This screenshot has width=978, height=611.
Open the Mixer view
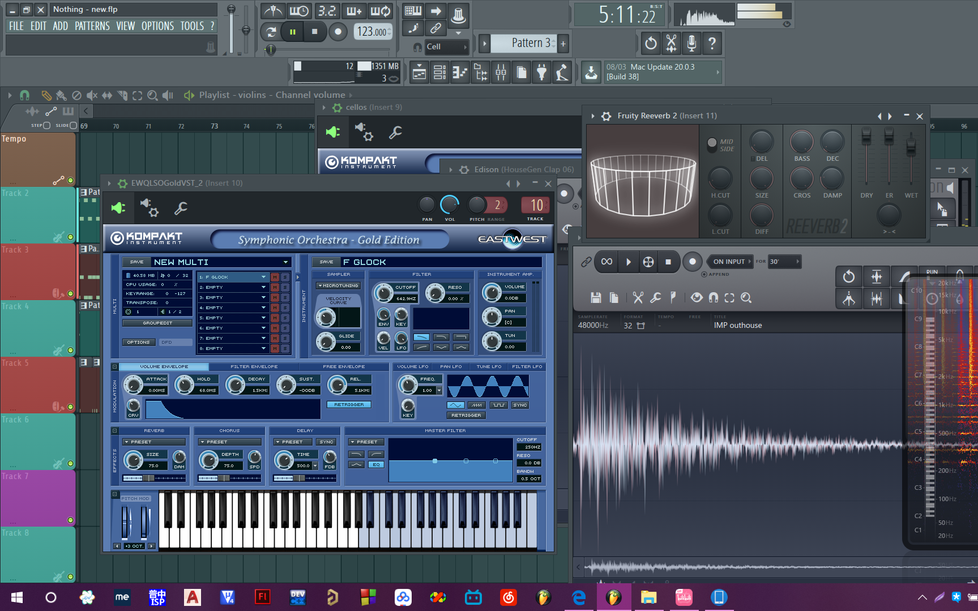[501, 72]
